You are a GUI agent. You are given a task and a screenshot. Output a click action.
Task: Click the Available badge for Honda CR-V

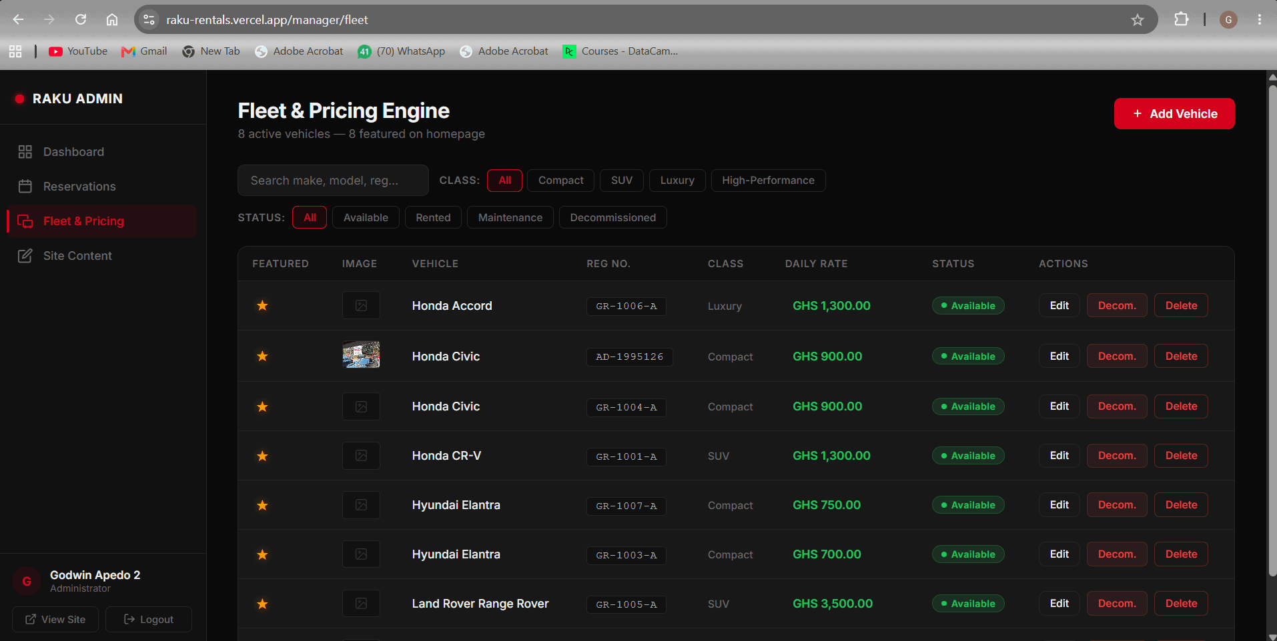coord(968,456)
